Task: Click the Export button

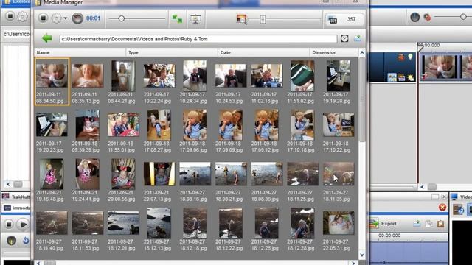Action: pos(383,224)
